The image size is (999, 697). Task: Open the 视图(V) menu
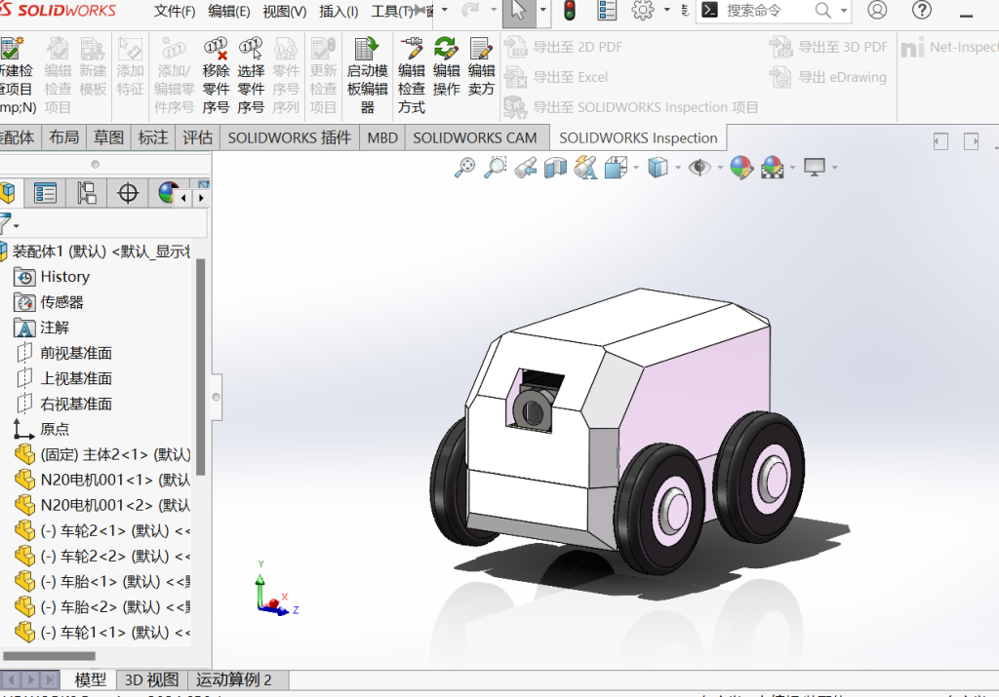pos(284,12)
